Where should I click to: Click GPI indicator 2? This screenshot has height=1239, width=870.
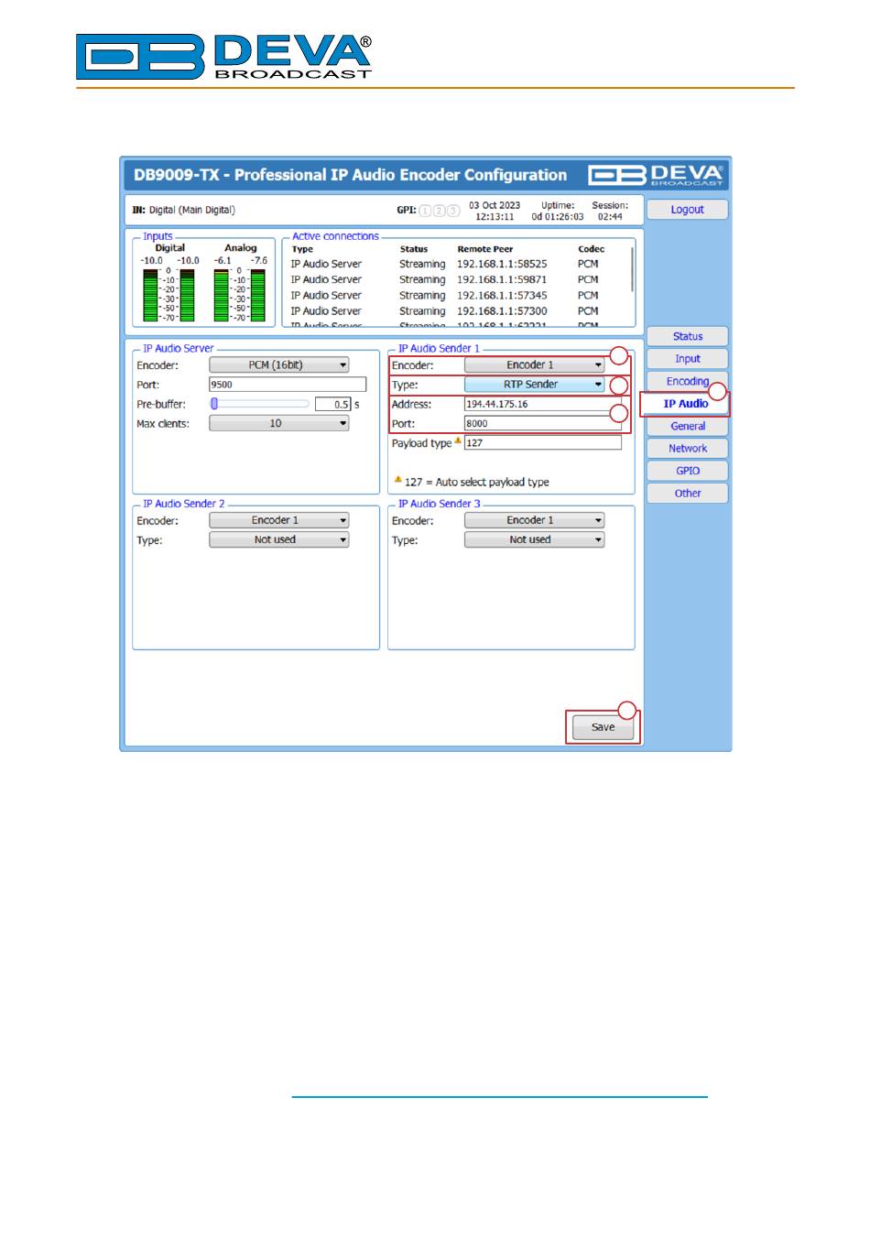pyautogui.click(x=440, y=211)
